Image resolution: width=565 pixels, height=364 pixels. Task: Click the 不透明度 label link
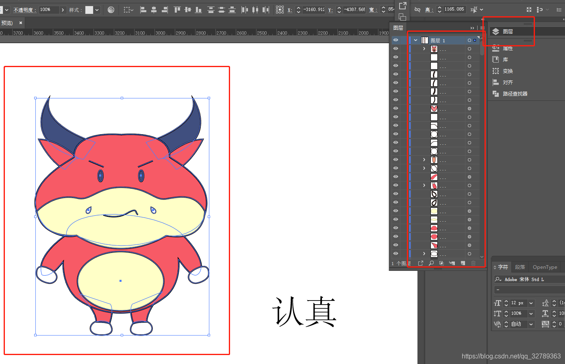[25, 10]
